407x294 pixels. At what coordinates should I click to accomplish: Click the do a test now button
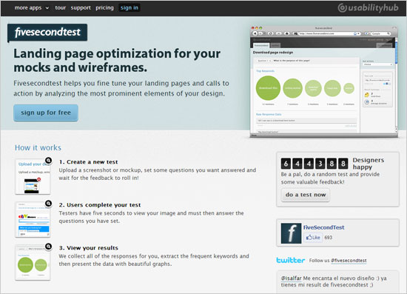click(x=306, y=195)
